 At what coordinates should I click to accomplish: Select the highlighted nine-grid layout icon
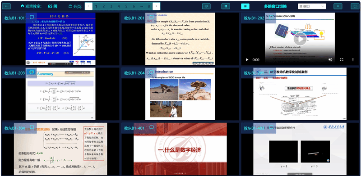click(245, 6)
